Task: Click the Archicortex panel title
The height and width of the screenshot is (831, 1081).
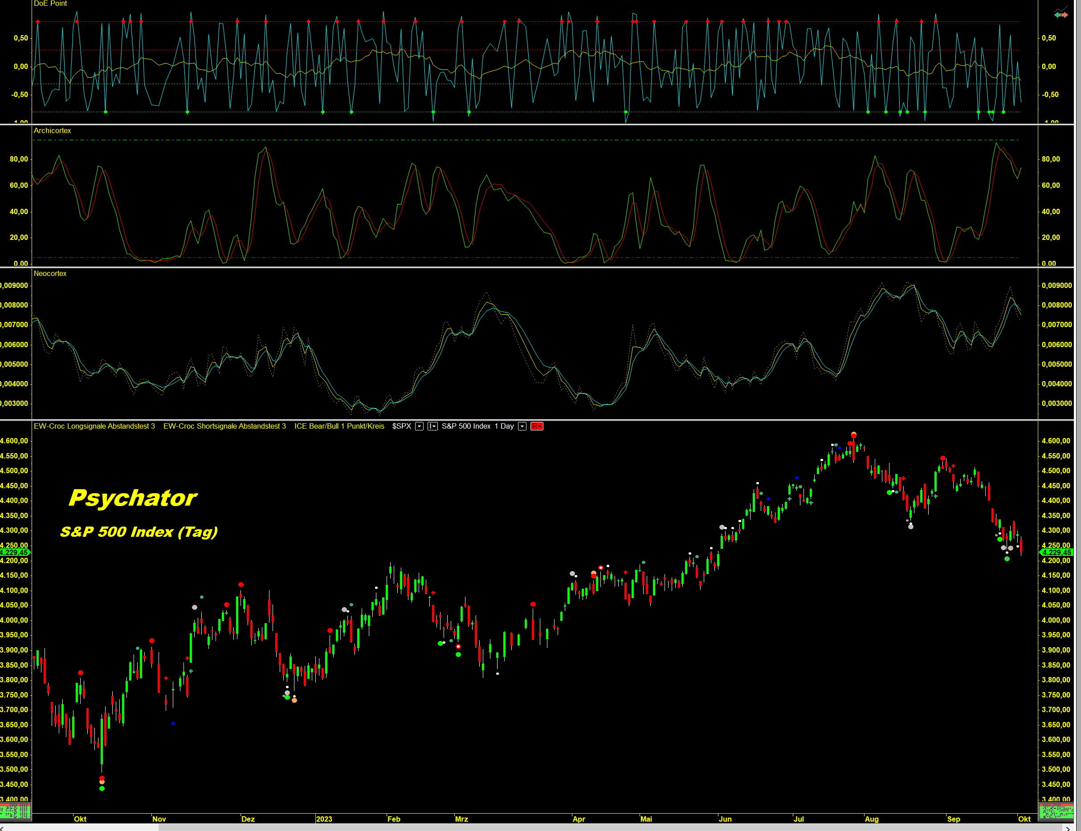Action: click(x=52, y=130)
